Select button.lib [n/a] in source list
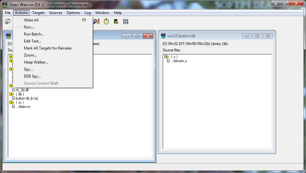The image size is (306, 173). pos(27,98)
